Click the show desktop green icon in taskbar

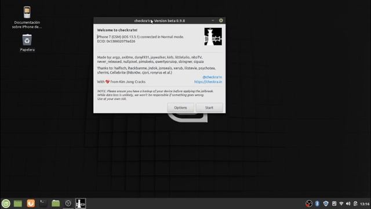pos(18,204)
